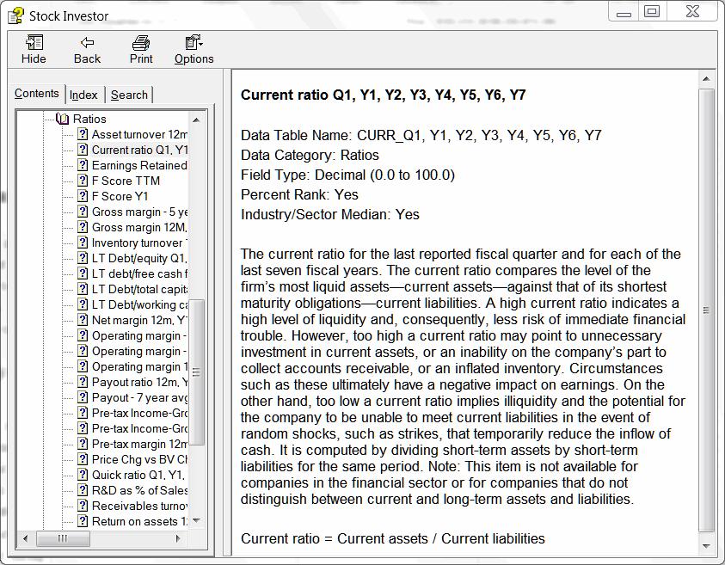This screenshot has width=725, height=565.
Task: Select the F Score TTM topic
Action: click(126, 181)
